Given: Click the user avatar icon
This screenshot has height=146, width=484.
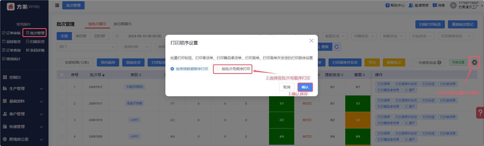Looking at the screenshot, I should (453, 5).
